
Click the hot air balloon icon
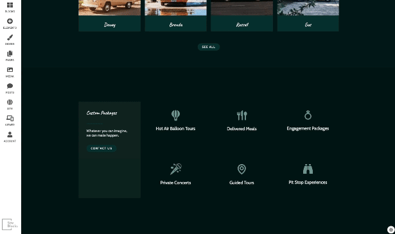[x=175, y=115]
